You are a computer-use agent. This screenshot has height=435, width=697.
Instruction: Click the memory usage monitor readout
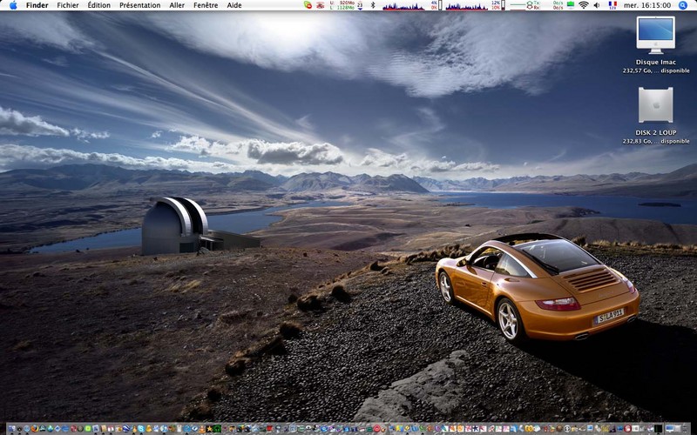[342, 5]
